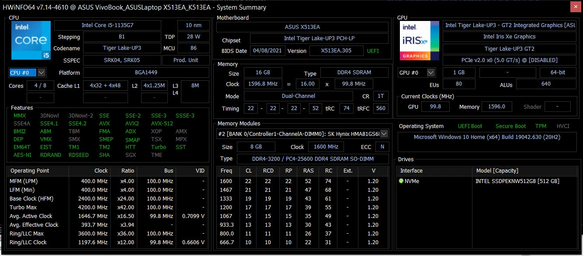Click the Intel Iris Xe Graphics logo

pyautogui.click(x=420, y=40)
